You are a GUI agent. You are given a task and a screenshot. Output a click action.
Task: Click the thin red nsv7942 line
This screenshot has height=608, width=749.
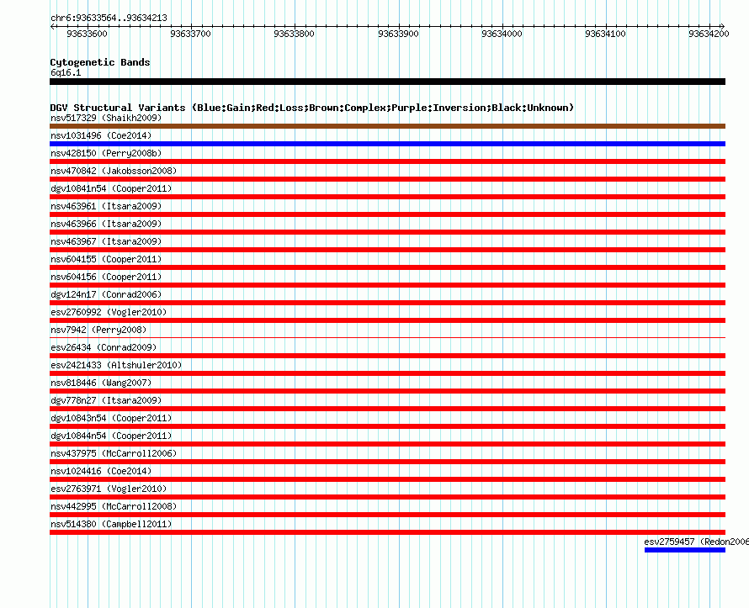tap(387, 338)
